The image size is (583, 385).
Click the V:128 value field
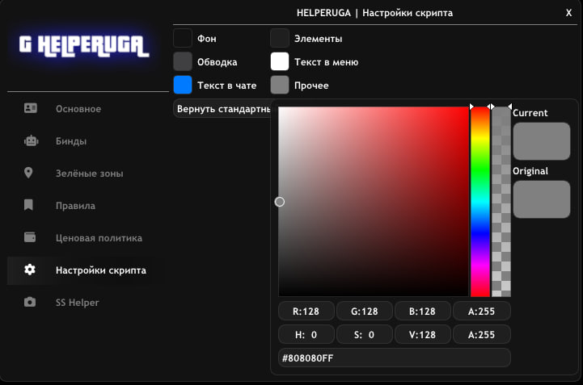click(422, 334)
